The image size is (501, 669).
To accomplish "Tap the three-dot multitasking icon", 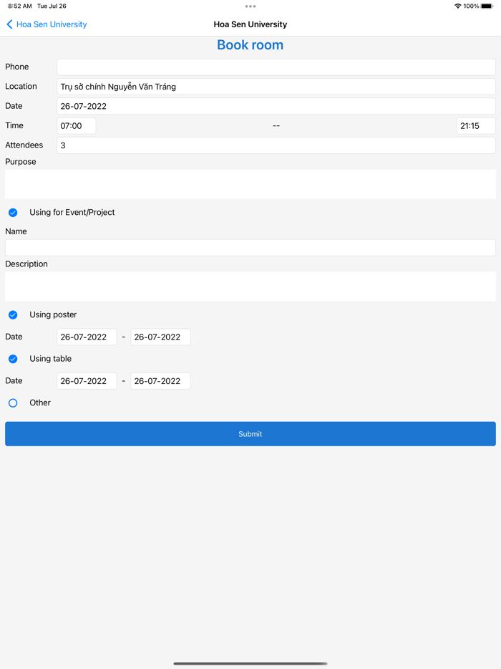I will click(250, 6).
